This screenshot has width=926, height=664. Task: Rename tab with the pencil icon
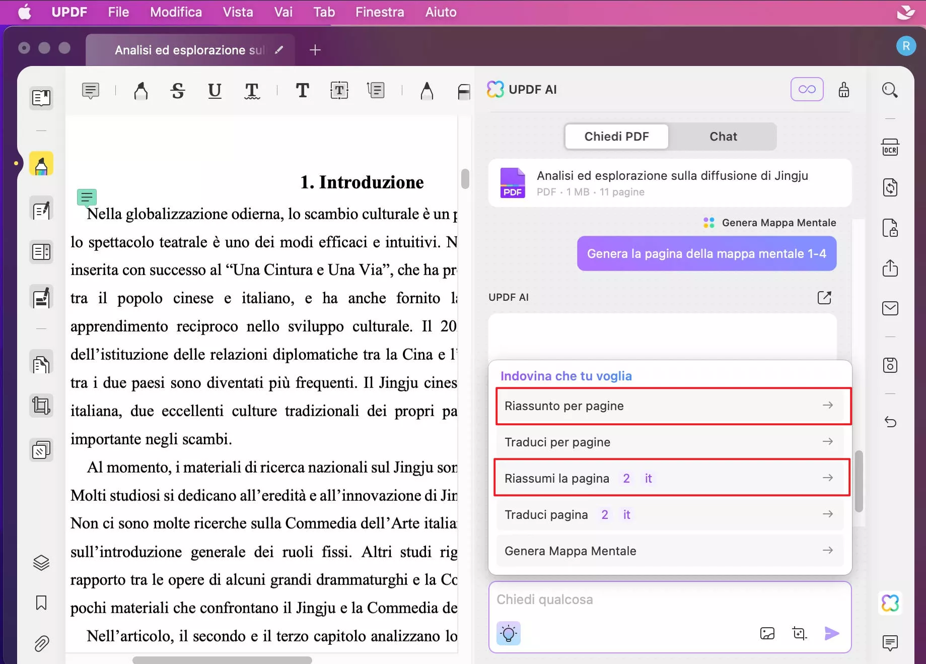pos(279,50)
